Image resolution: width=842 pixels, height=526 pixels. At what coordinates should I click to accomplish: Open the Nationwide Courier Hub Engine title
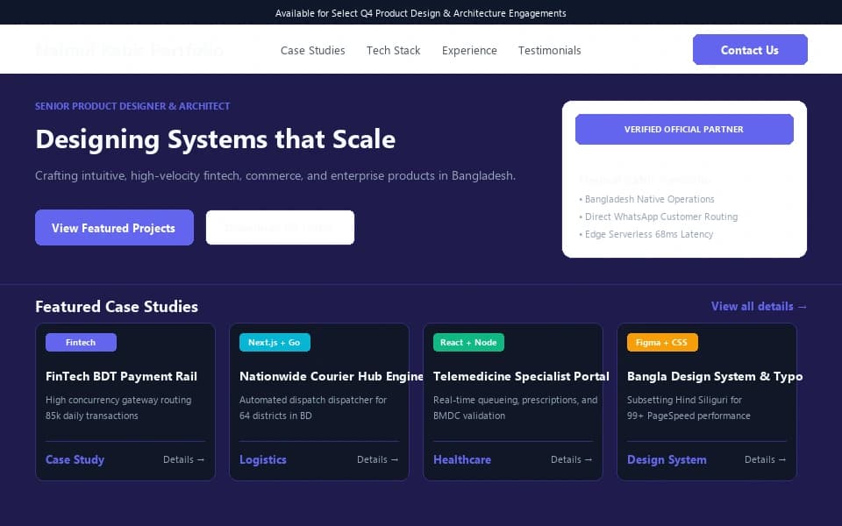(332, 376)
